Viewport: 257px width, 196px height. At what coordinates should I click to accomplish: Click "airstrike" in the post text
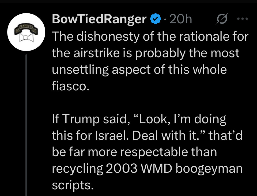pos(97,53)
